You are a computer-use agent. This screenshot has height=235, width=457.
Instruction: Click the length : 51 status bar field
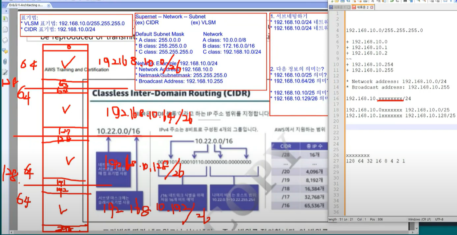pyautogui.click(x=336, y=219)
